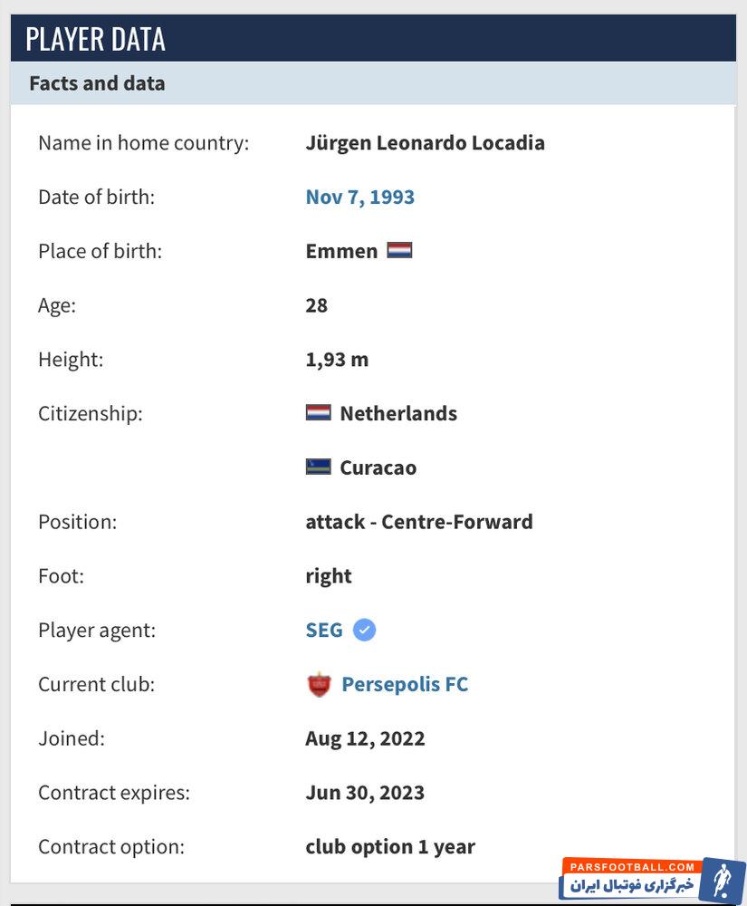Click the Jun 30, 2023 contract expiry

coord(365,793)
